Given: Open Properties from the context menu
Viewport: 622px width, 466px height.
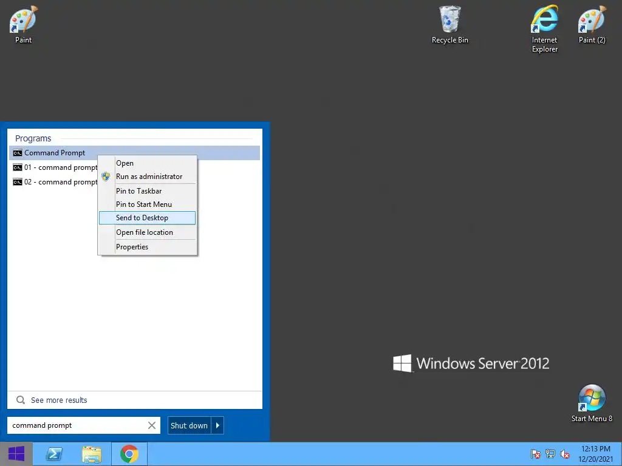Looking at the screenshot, I should (x=147, y=247).
